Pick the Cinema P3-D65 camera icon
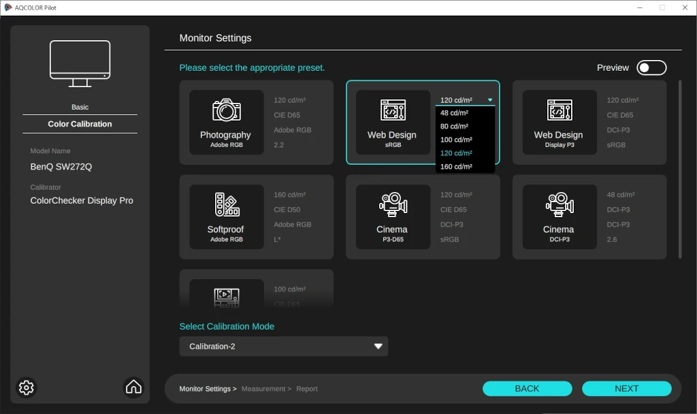The image size is (697, 414). 393,204
